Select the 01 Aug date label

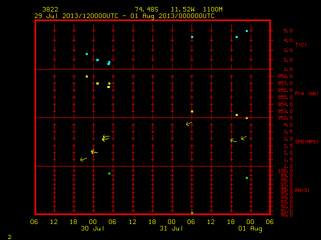pos(250,228)
